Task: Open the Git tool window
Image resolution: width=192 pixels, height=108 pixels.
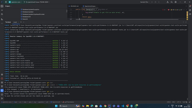Action: (2, 99)
